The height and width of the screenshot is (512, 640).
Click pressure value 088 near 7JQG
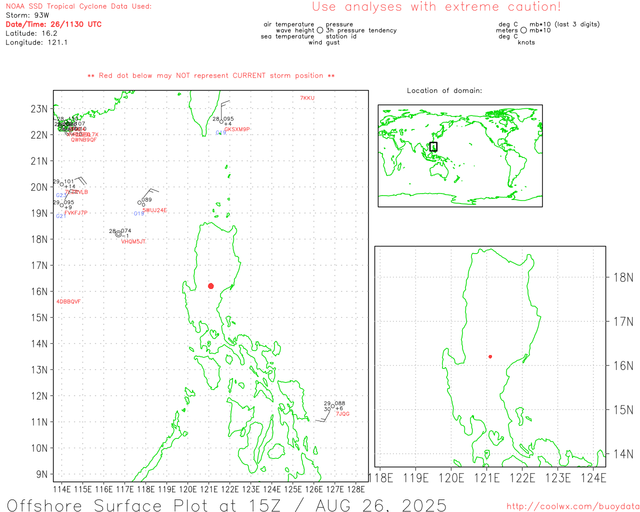click(340, 403)
